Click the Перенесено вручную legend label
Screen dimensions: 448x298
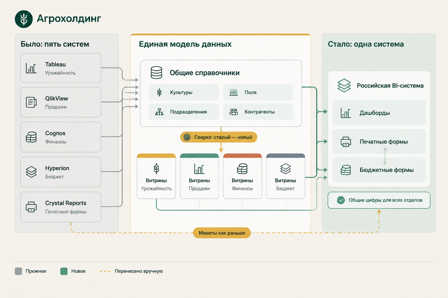click(139, 271)
